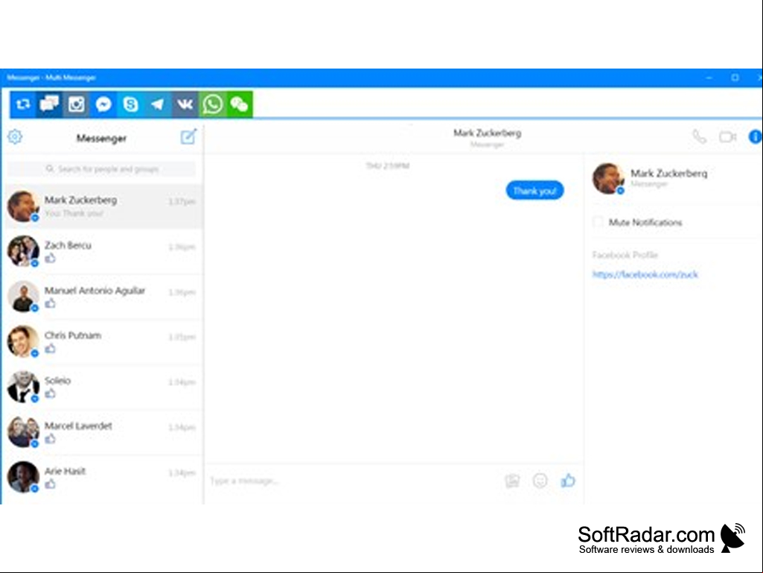
Task: Click Mark Zuckerberg name in info panel
Action: point(669,174)
